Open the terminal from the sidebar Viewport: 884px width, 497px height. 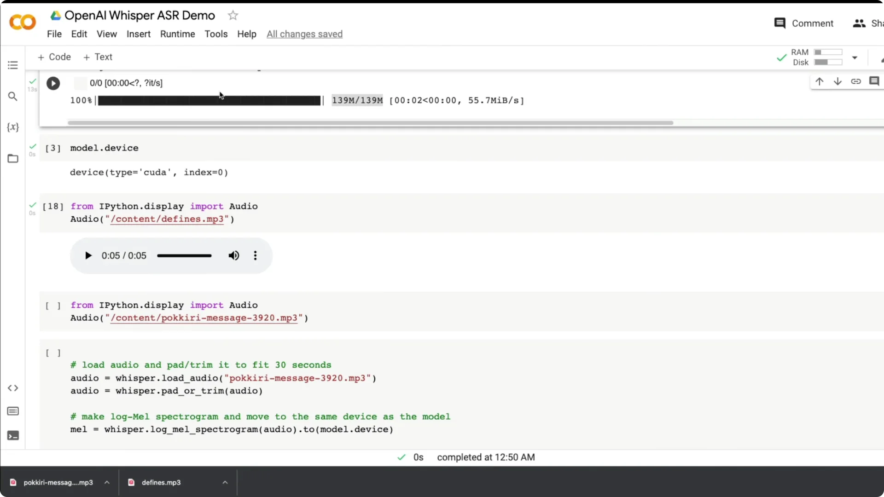tap(12, 435)
